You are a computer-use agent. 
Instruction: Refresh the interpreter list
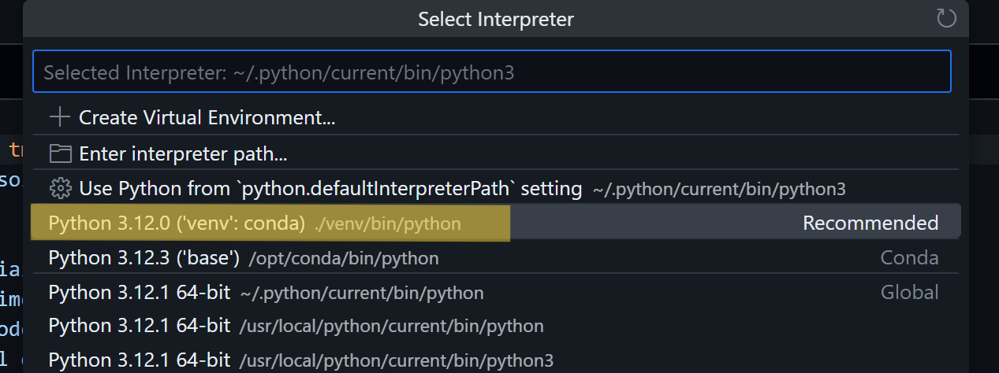tap(946, 18)
